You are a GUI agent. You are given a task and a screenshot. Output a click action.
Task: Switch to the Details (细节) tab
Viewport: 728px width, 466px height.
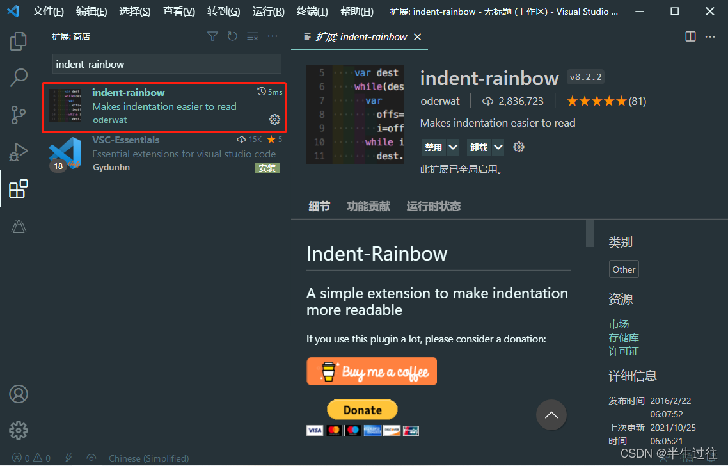pos(319,206)
